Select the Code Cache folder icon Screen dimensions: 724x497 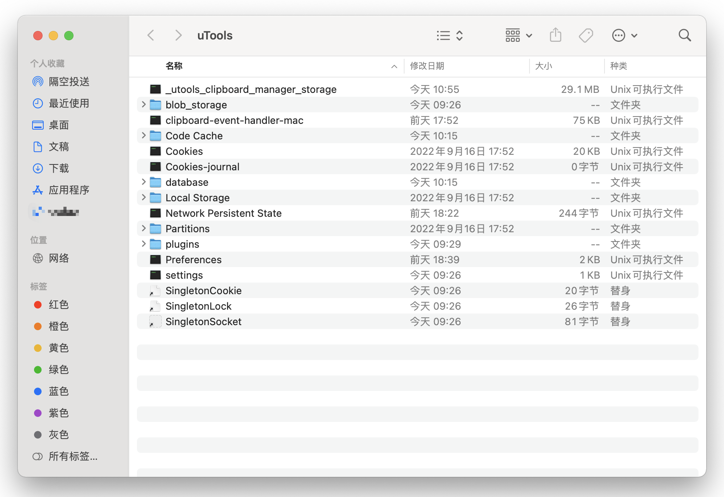[155, 136]
